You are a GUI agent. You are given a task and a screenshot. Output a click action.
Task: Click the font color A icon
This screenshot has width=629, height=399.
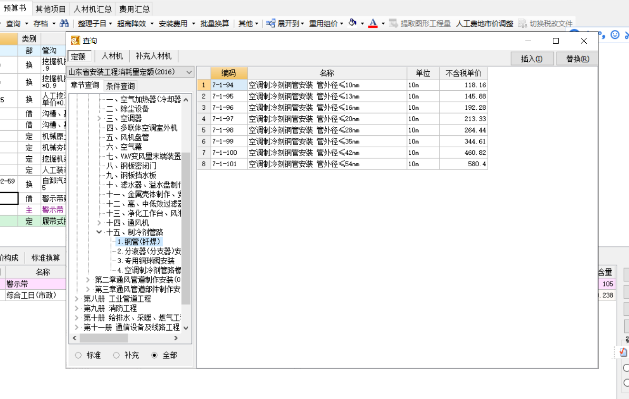[373, 23]
